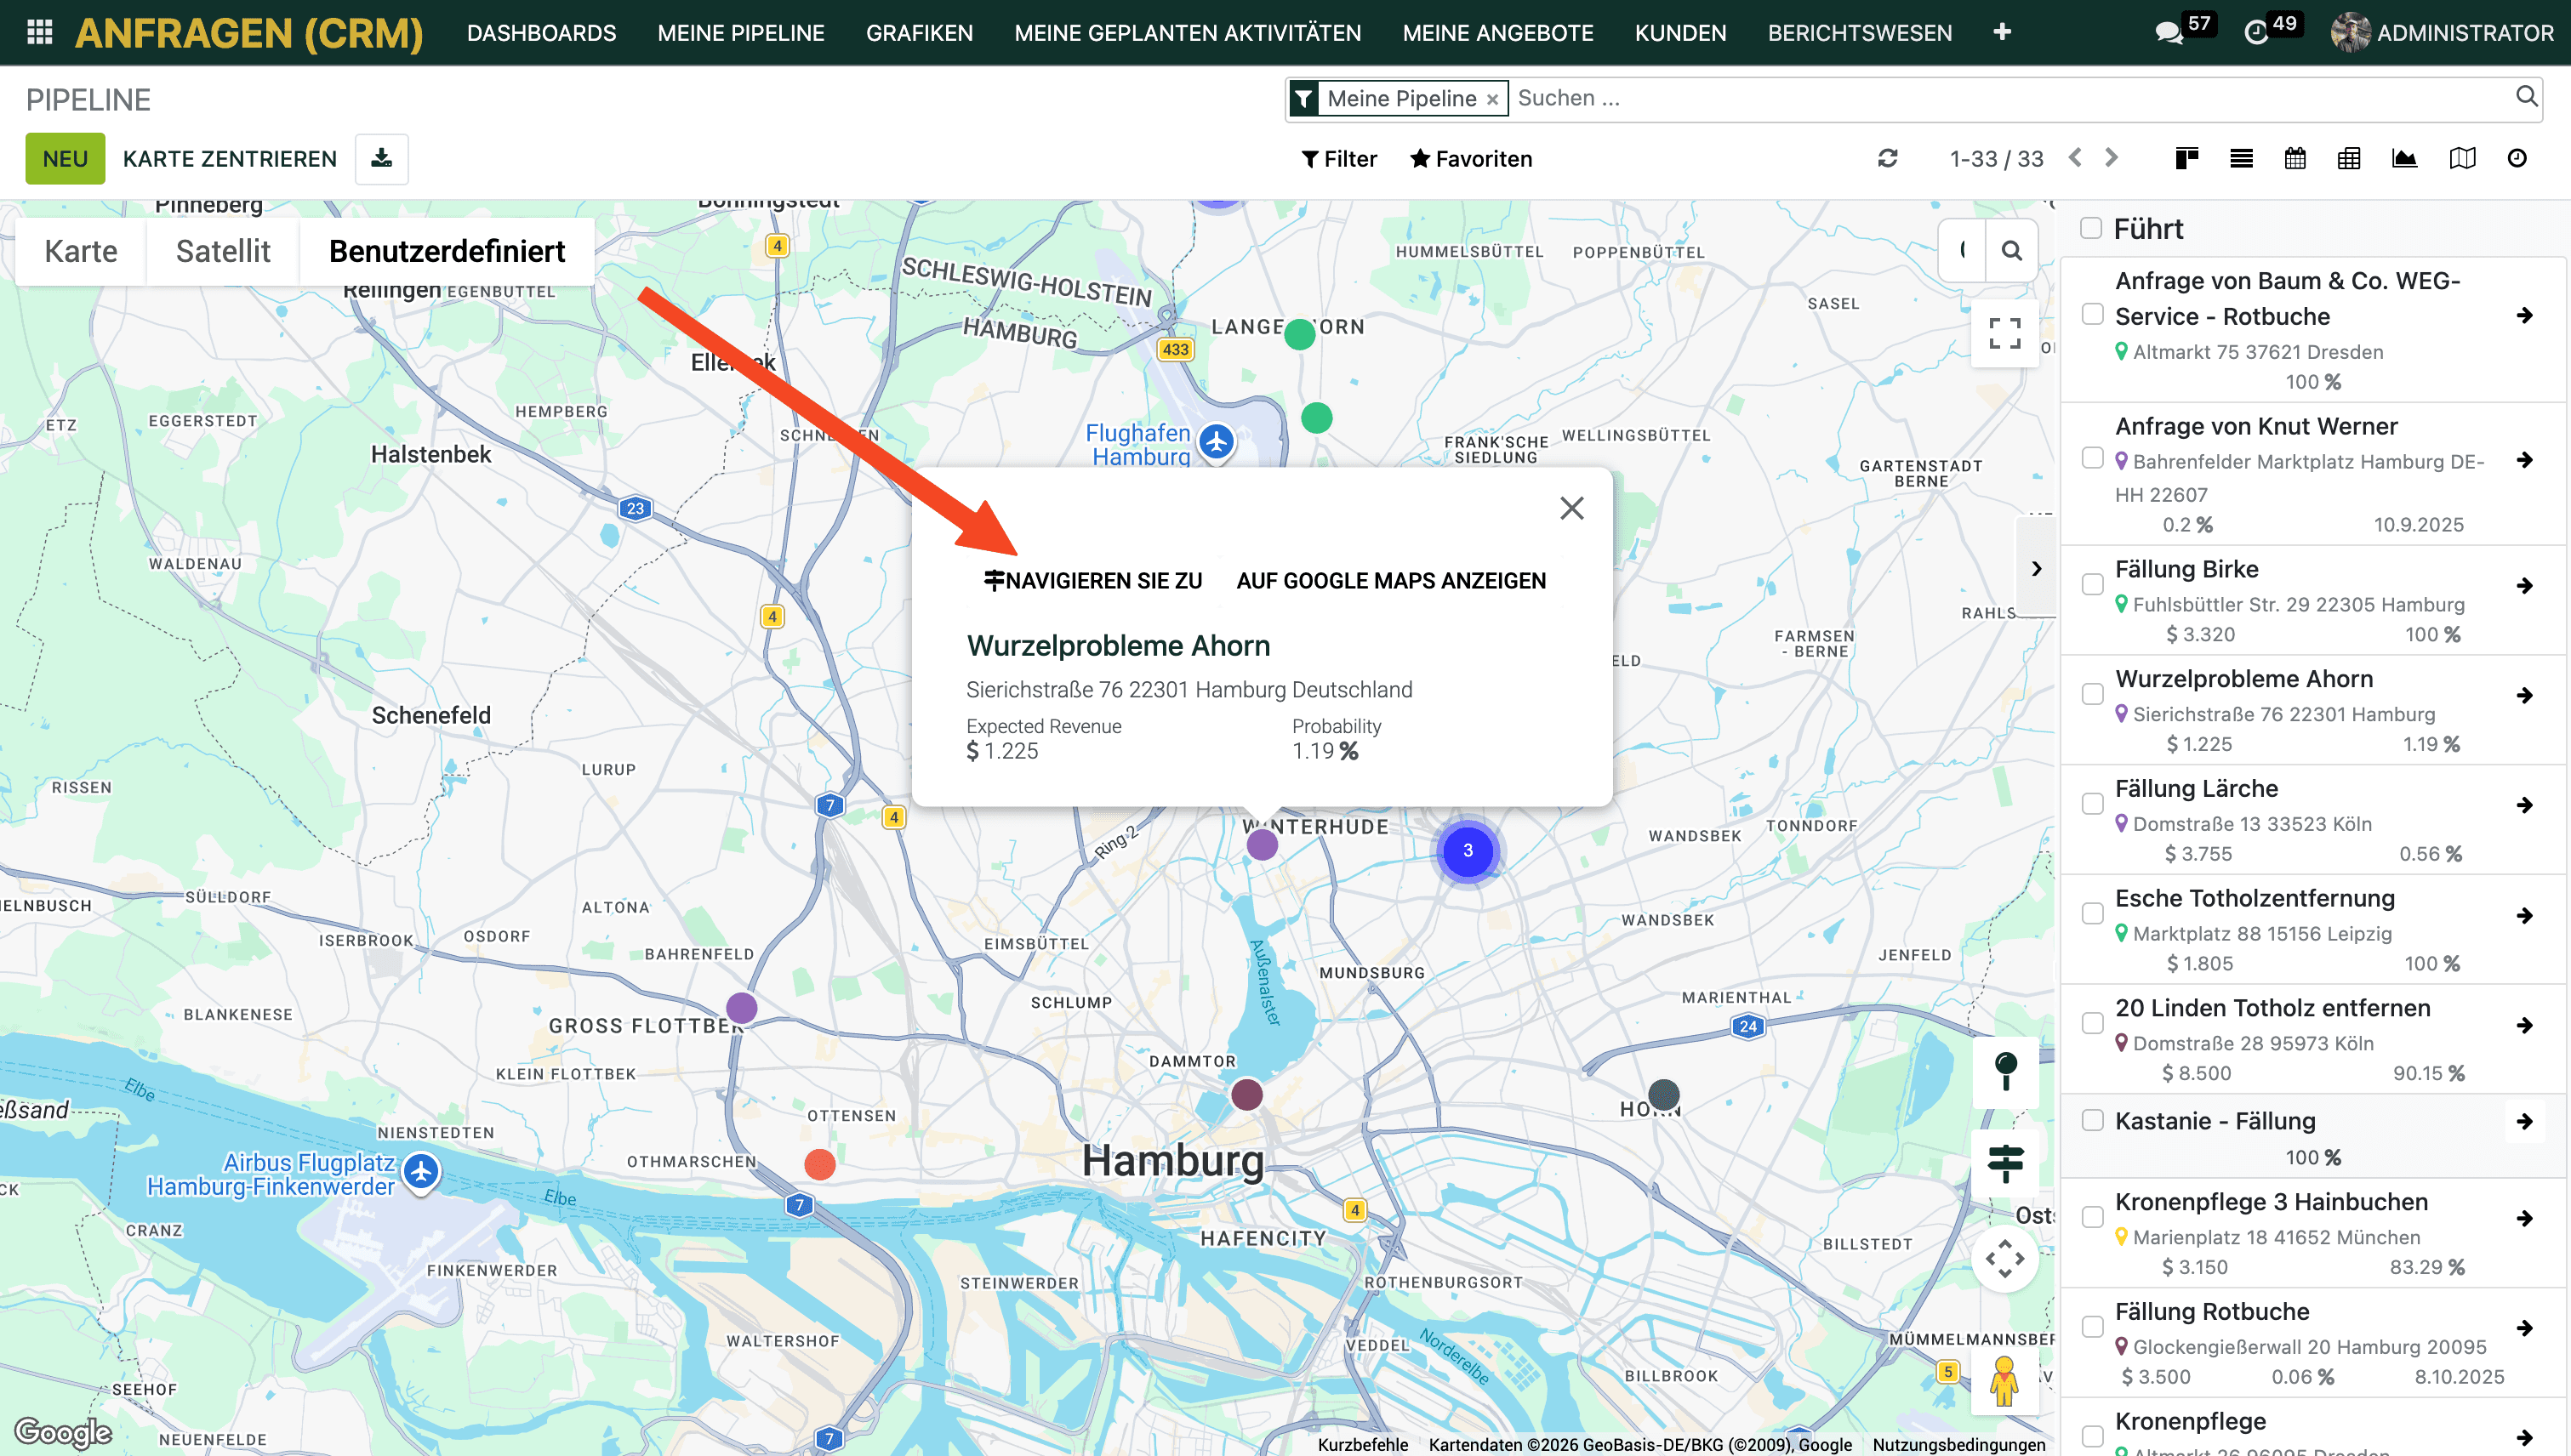
Task: Check the Führt select-all checkbox
Action: (x=2091, y=228)
